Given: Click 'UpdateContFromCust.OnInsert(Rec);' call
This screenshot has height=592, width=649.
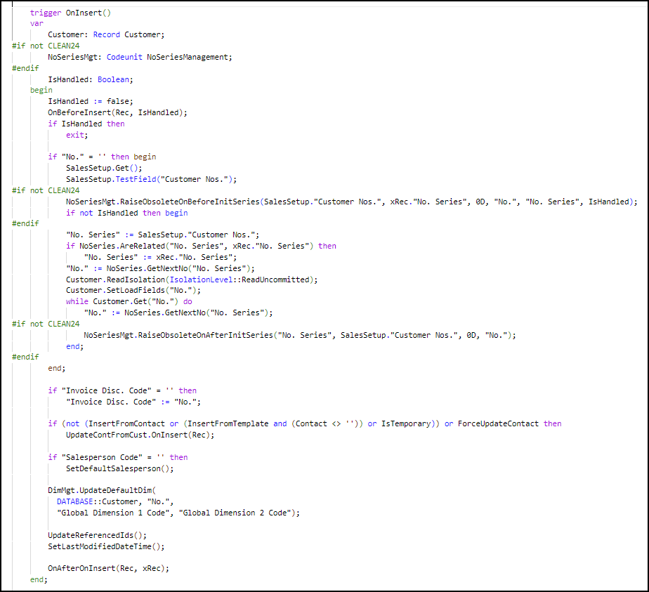Looking at the screenshot, I should [140, 435].
